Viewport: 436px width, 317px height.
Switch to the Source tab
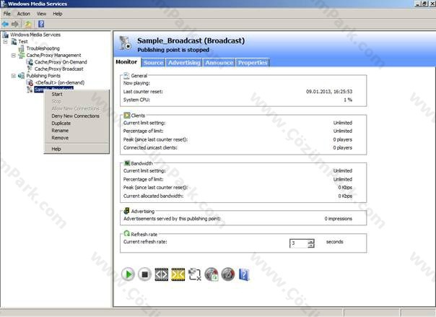tap(154, 63)
